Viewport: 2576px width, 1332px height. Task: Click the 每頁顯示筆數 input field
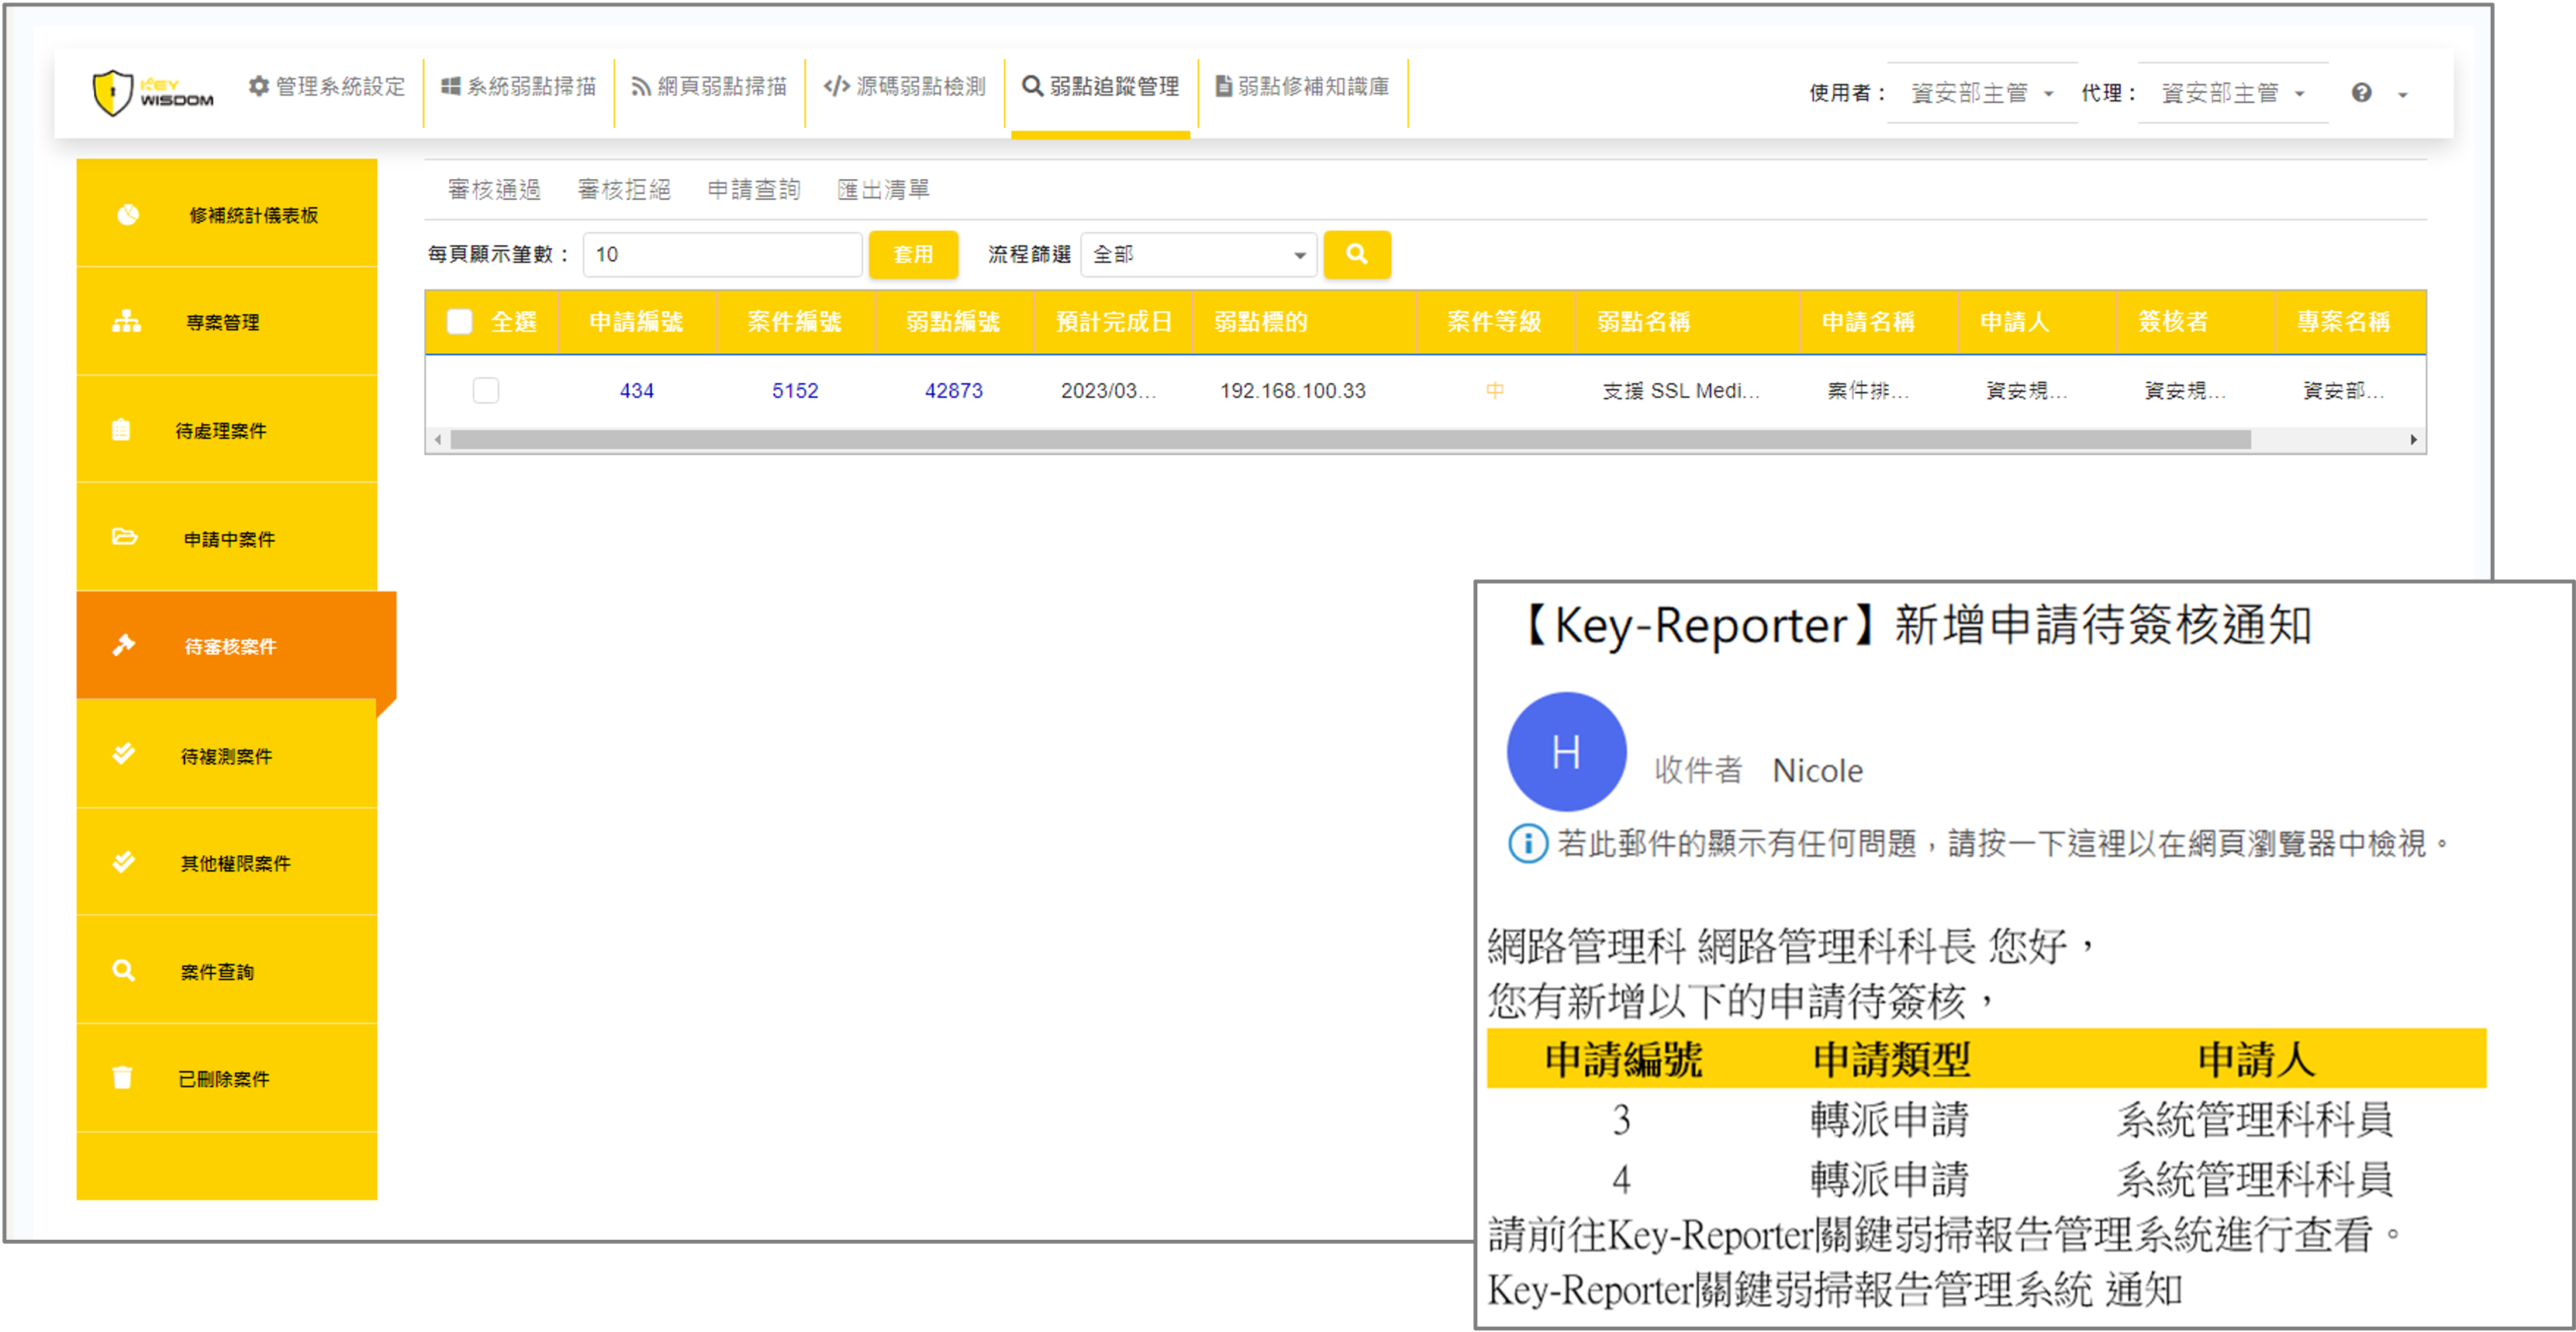coord(722,254)
